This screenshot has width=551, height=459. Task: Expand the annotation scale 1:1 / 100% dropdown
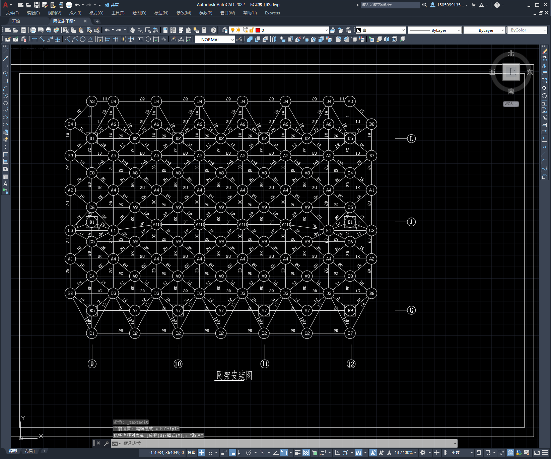tap(406, 453)
